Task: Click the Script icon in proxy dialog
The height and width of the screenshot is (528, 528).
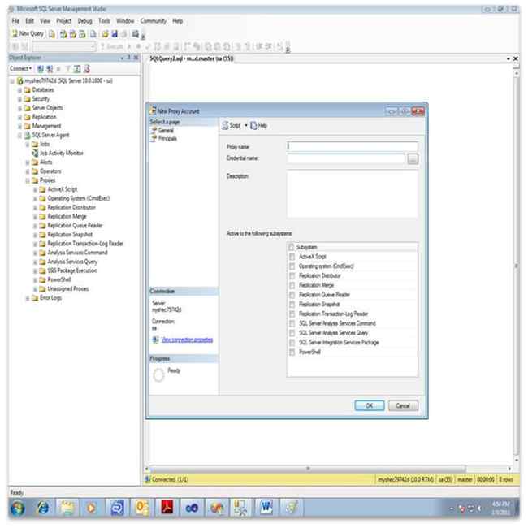Action: [225, 126]
